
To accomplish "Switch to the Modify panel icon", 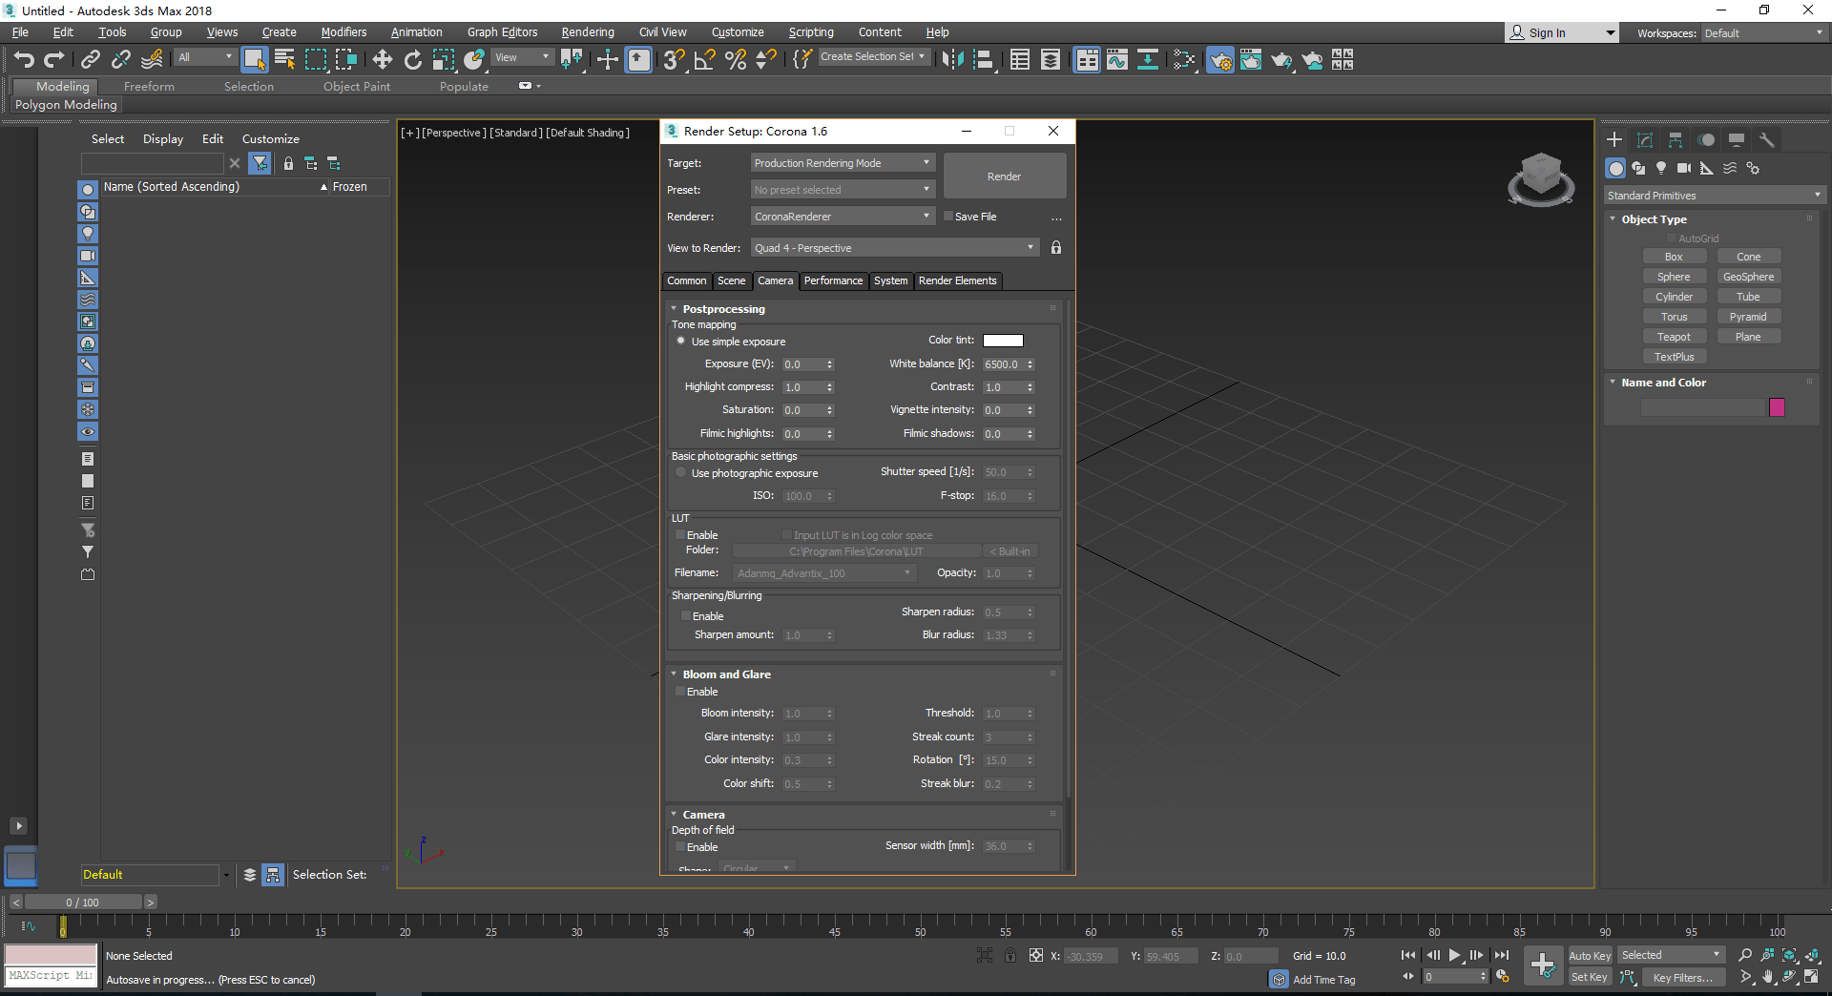I will click(1645, 140).
